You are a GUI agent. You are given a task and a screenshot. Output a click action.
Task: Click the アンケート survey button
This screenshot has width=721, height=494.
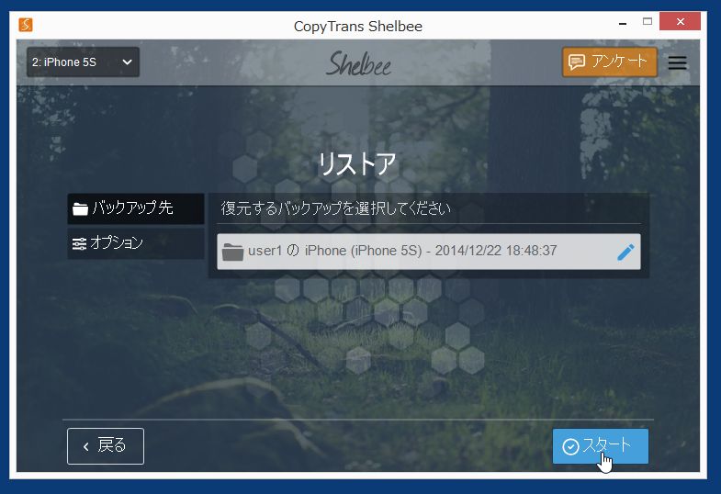pos(609,62)
